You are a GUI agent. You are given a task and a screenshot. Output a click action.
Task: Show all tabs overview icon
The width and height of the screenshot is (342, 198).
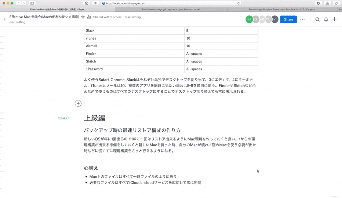click(x=336, y=3)
